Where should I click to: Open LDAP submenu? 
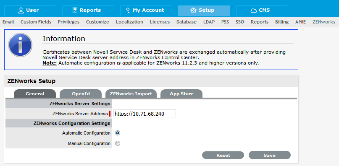coord(209,22)
